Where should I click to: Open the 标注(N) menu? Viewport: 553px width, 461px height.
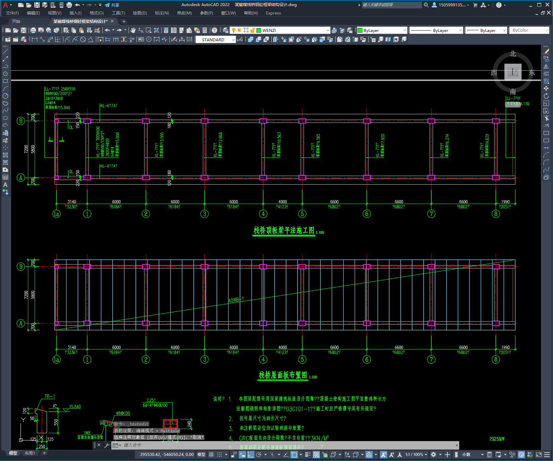162,13
